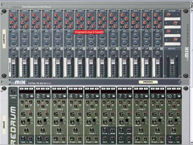This screenshot has height=145, width=193.
Task: Click the Redrum Master Level knob
Action: tap(13, 91)
